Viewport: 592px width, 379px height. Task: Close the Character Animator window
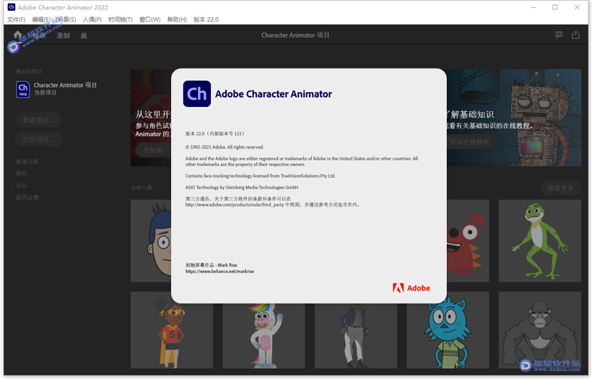pyautogui.click(x=577, y=7)
